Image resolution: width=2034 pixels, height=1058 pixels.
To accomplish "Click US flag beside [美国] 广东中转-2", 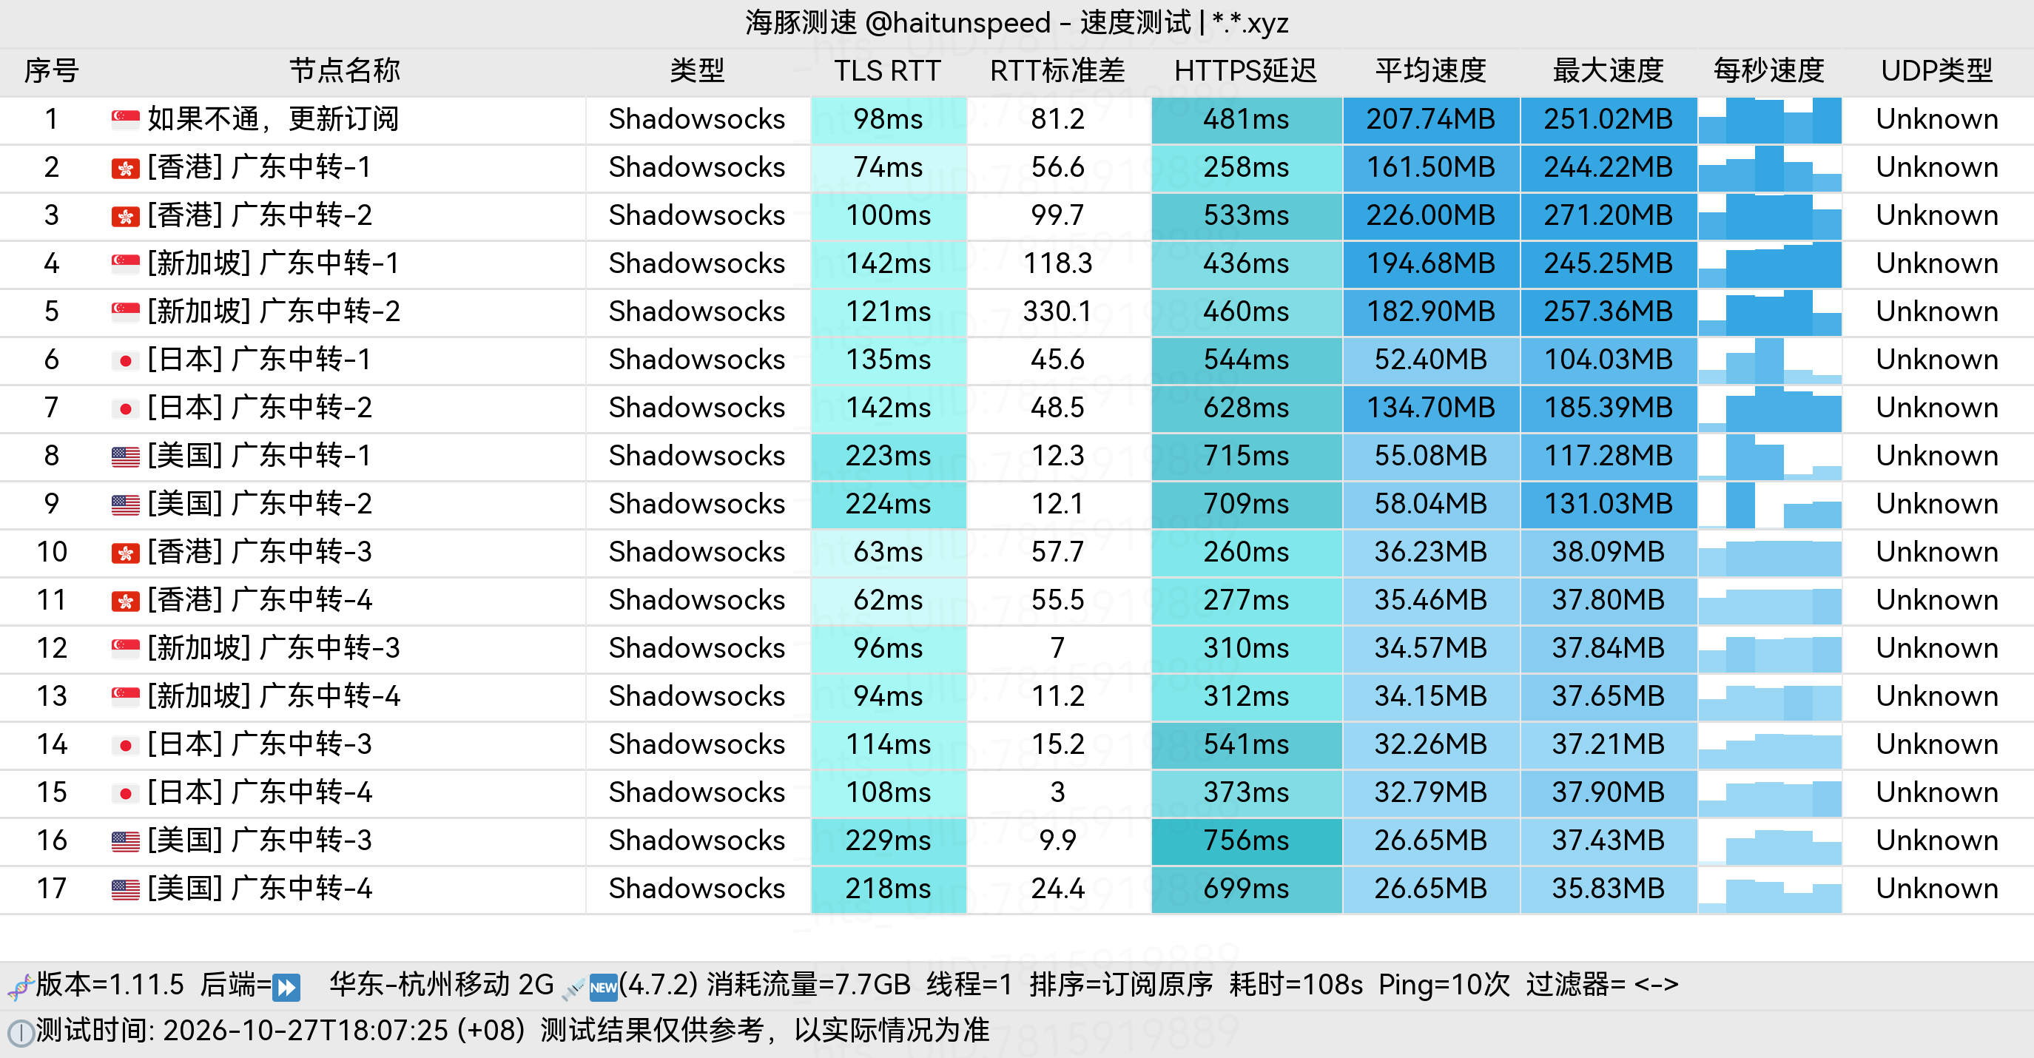I will 126,505.
